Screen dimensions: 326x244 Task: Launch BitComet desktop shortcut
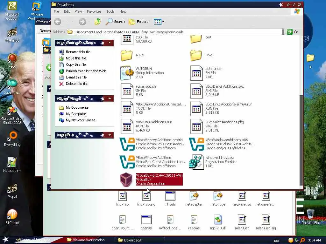click(x=12, y=217)
